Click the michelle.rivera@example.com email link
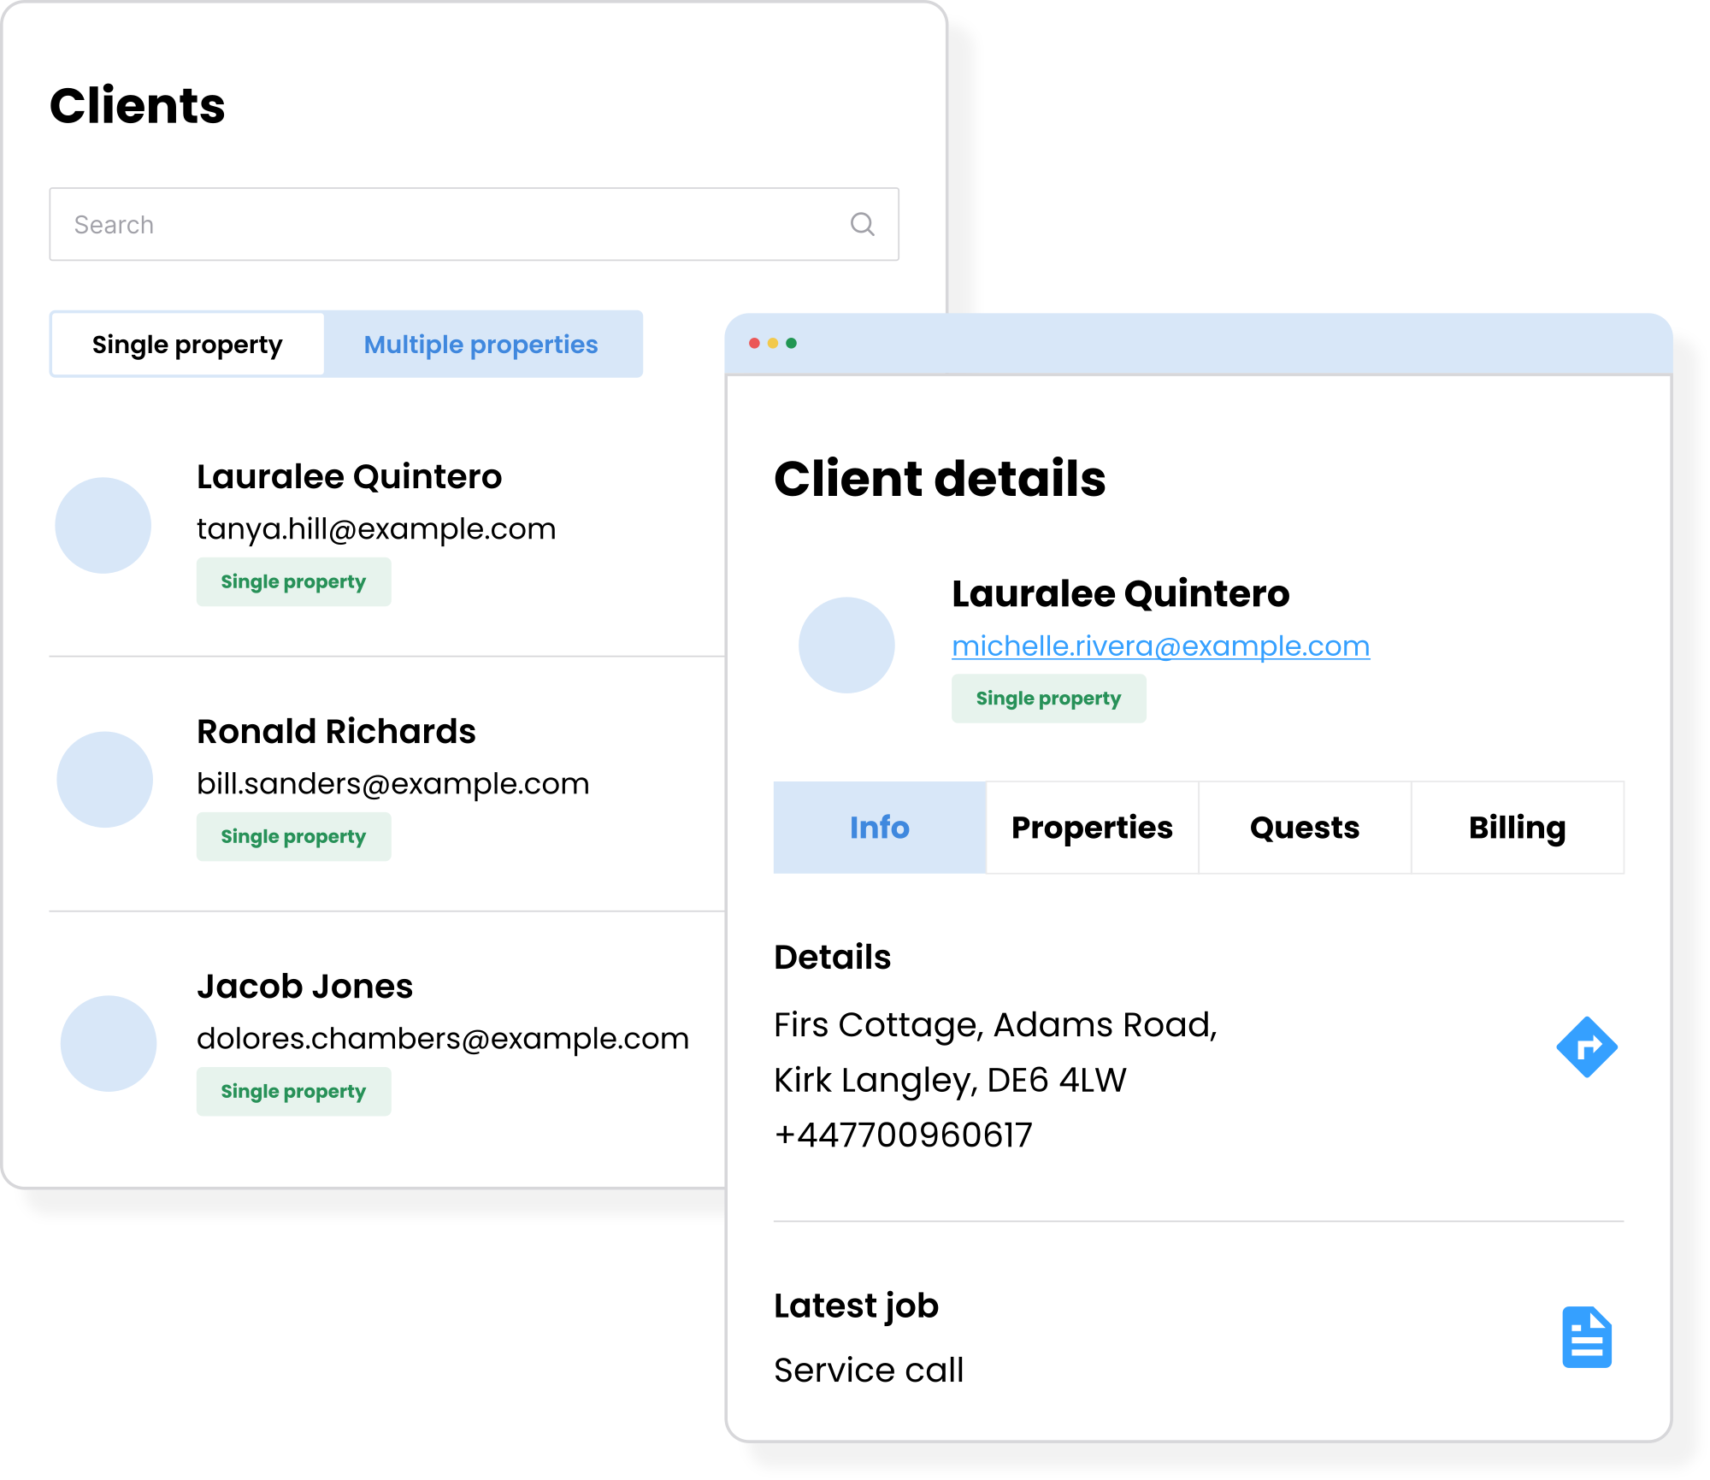This screenshot has height=1480, width=1710. pyautogui.click(x=1160, y=646)
